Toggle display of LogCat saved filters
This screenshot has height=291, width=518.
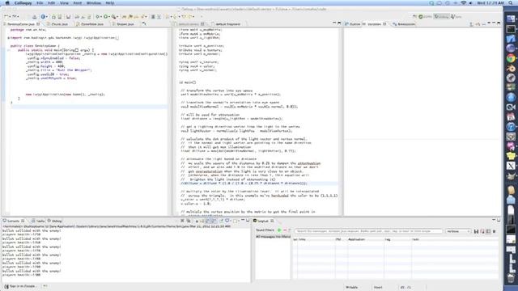488,231
